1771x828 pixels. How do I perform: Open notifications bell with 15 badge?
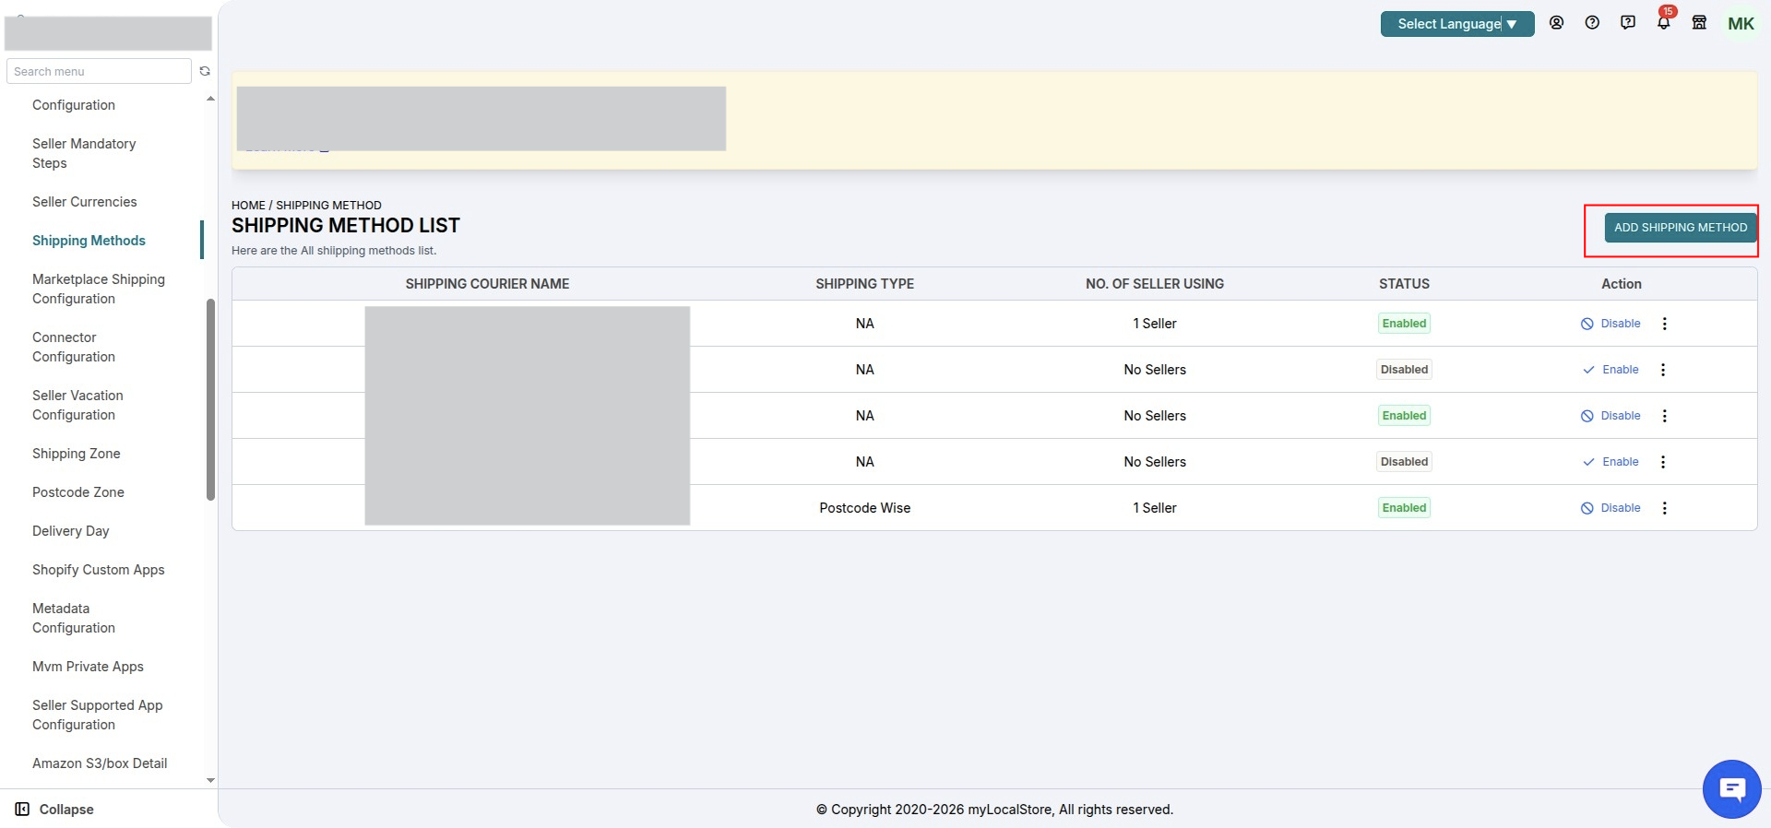tap(1664, 22)
